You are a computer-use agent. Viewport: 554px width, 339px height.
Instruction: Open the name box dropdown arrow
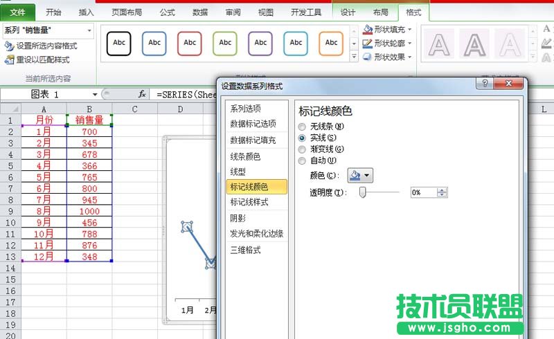(x=95, y=95)
